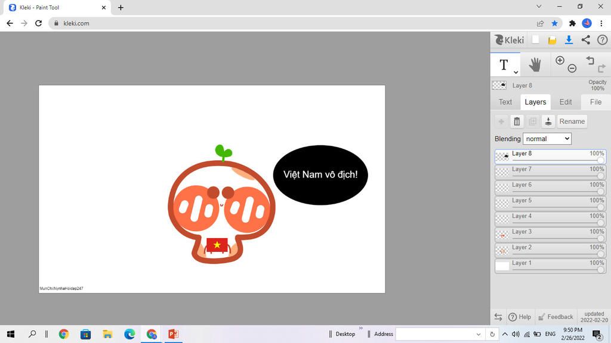Reload the kleki.com page
Viewport: 611px width, 343px height.
coord(38,23)
